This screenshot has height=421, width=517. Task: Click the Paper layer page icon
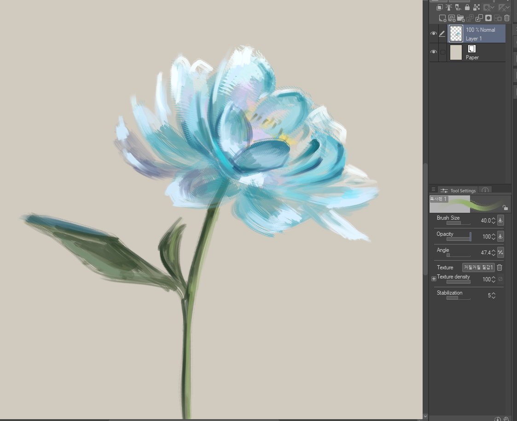(x=472, y=49)
